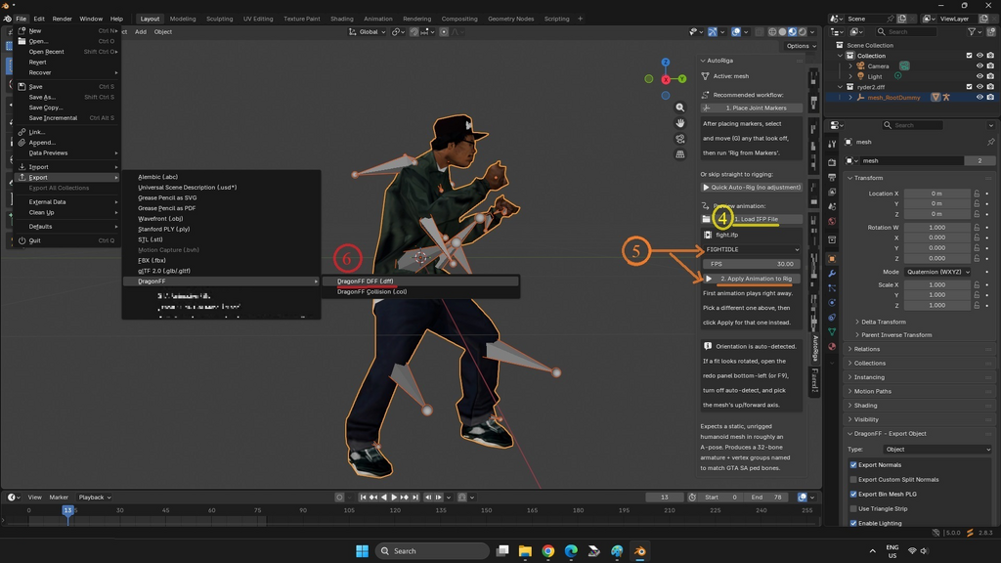Click the current frame 13 field
Screen dimensions: 1001x563
[x=665, y=498]
